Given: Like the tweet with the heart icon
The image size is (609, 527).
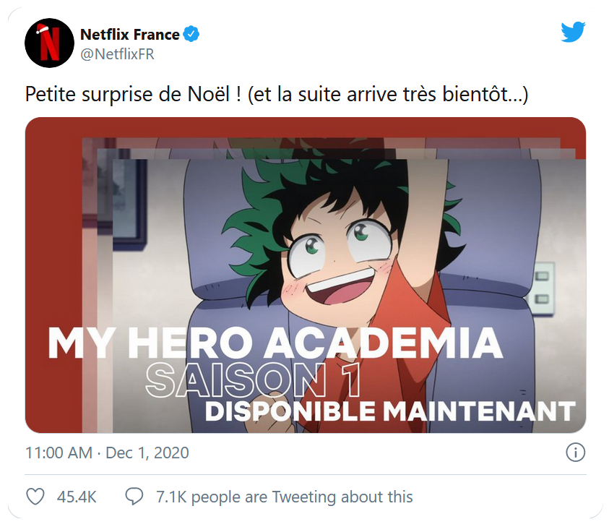Looking at the screenshot, I should pos(35,497).
